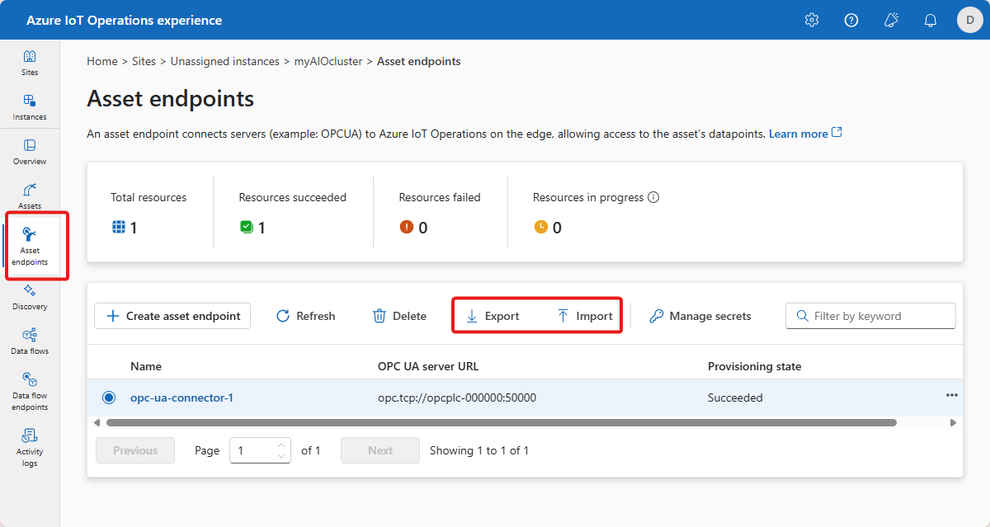Navigate to Unassigned instances breadcrumb

coord(225,61)
